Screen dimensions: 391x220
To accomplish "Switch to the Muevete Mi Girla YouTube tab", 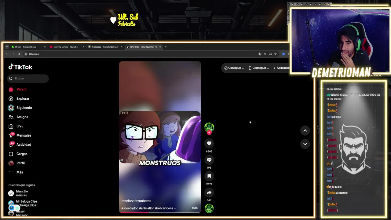I will coord(65,47).
